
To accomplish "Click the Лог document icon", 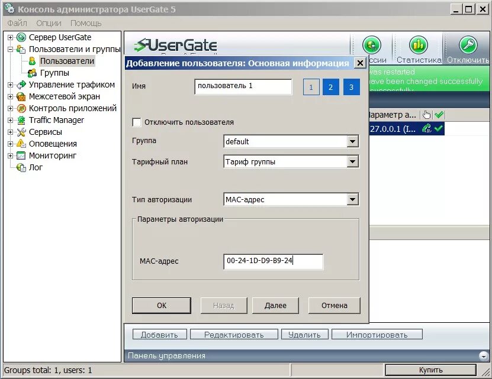I will point(21,167).
